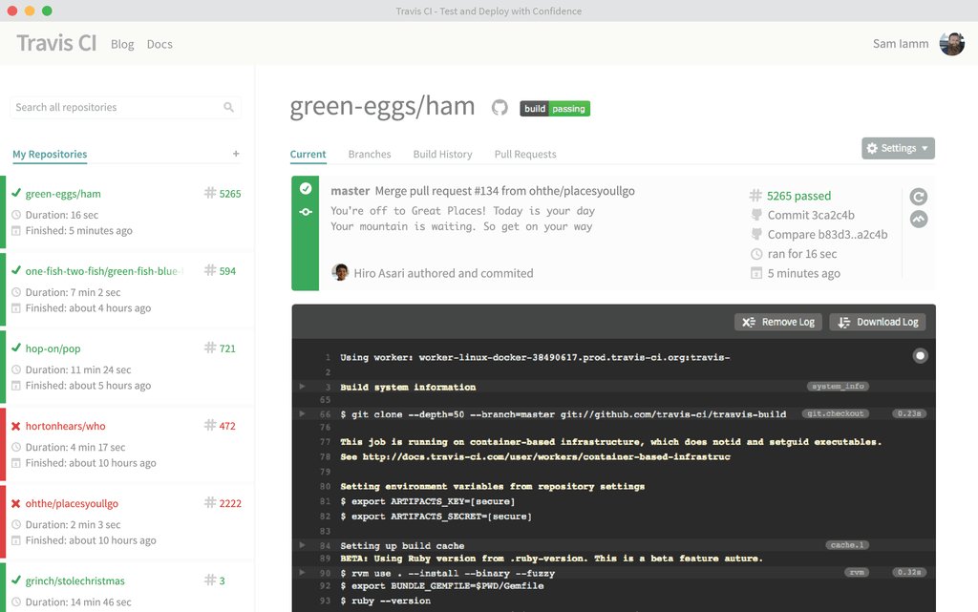Open the Blog link in header

pos(122,44)
